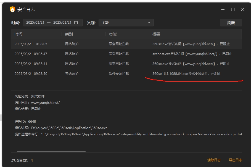Click the 概要 column header
This screenshot has width=251, height=167.
coord(156,34)
